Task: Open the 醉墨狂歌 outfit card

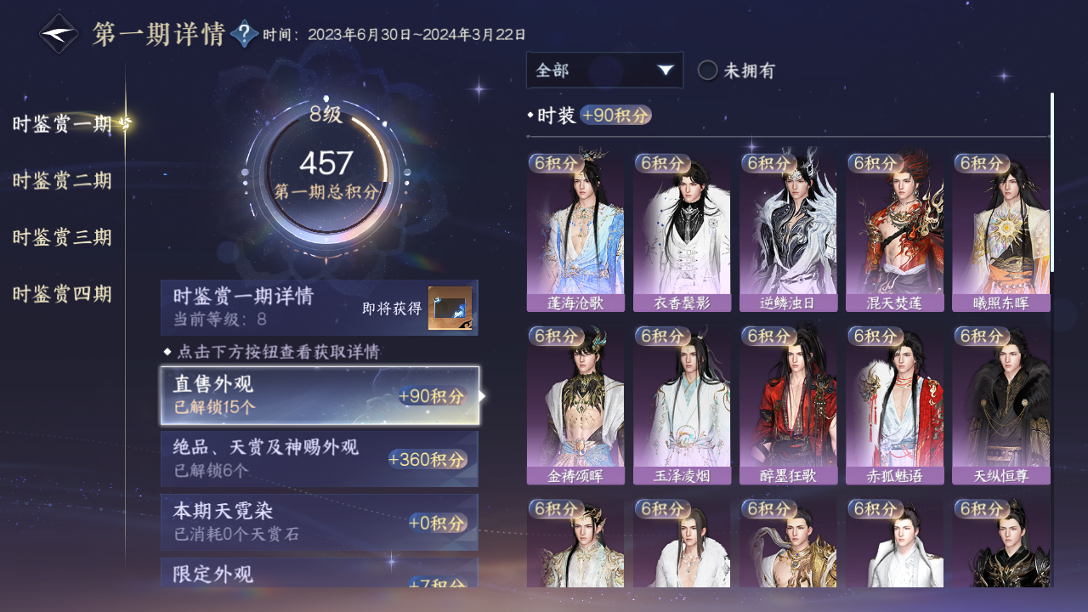Action: [x=788, y=405]
